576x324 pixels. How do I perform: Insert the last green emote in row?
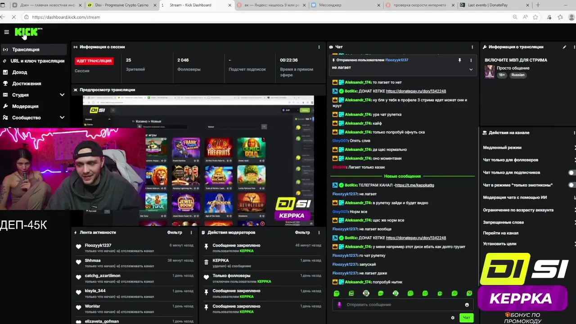469,293
